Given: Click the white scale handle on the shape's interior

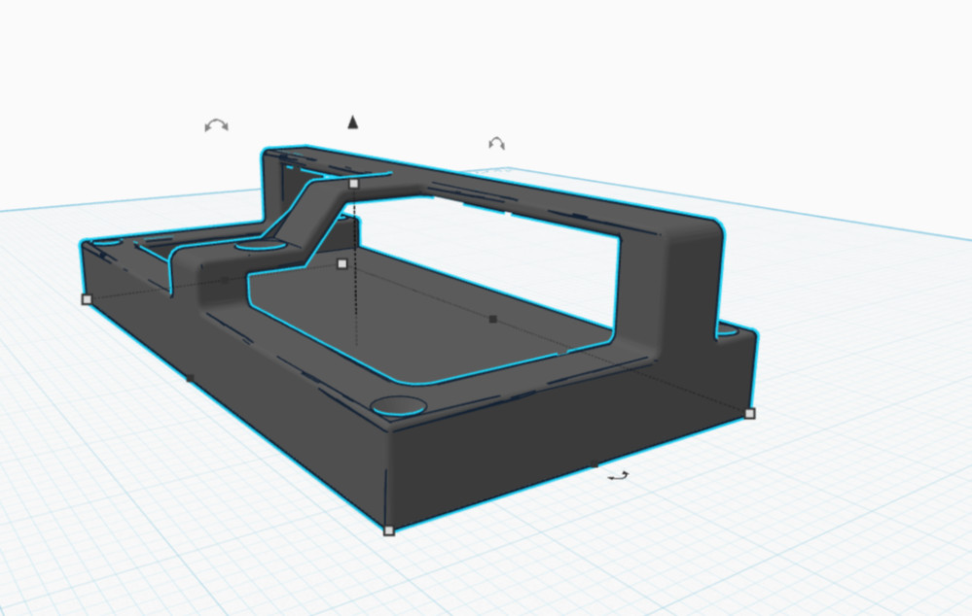Looking at the screenshot, I should coord(342,263).
